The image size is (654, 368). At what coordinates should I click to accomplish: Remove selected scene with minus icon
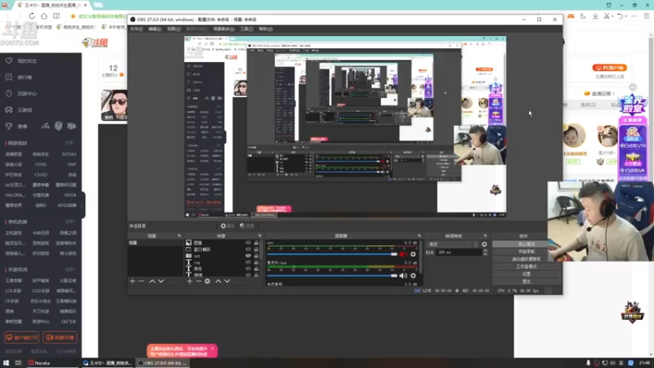click(141, 281)
